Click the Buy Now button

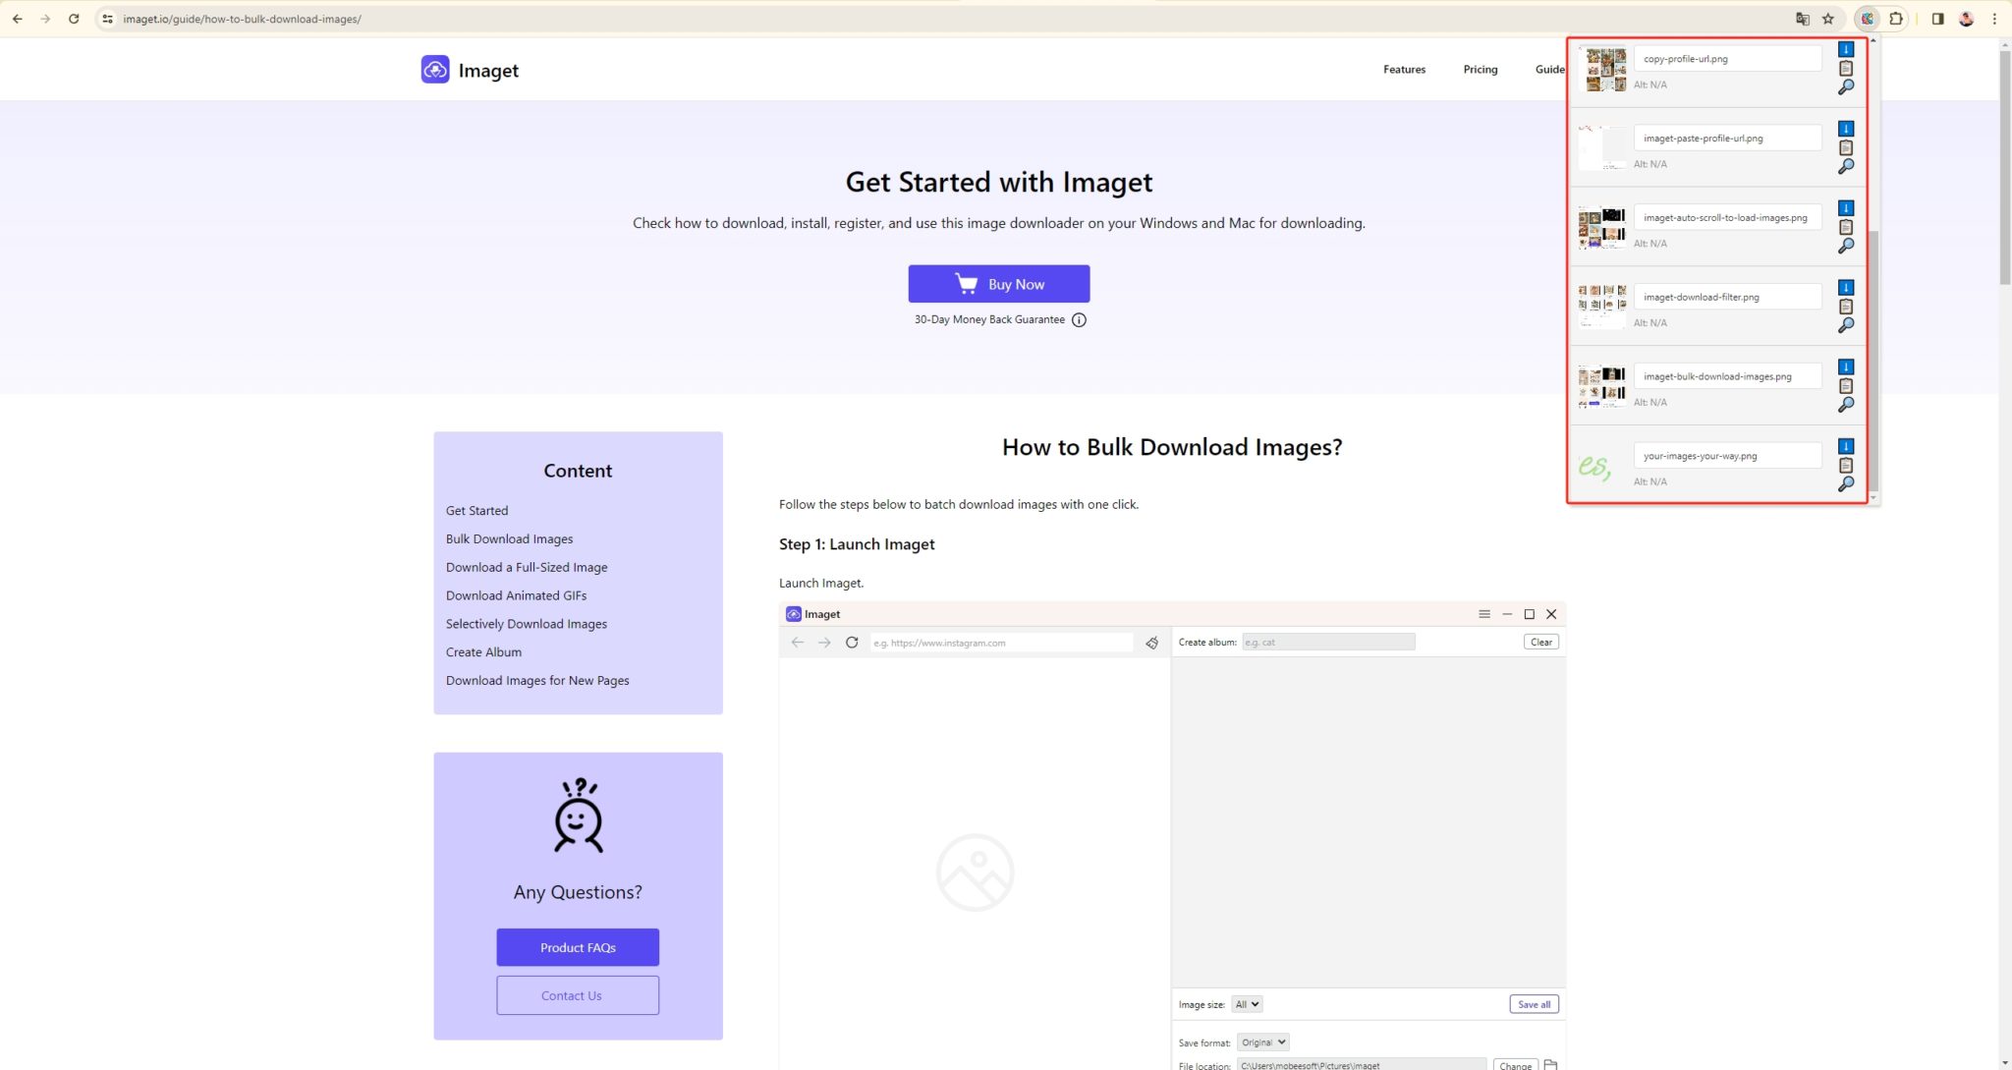pos(998,283)
